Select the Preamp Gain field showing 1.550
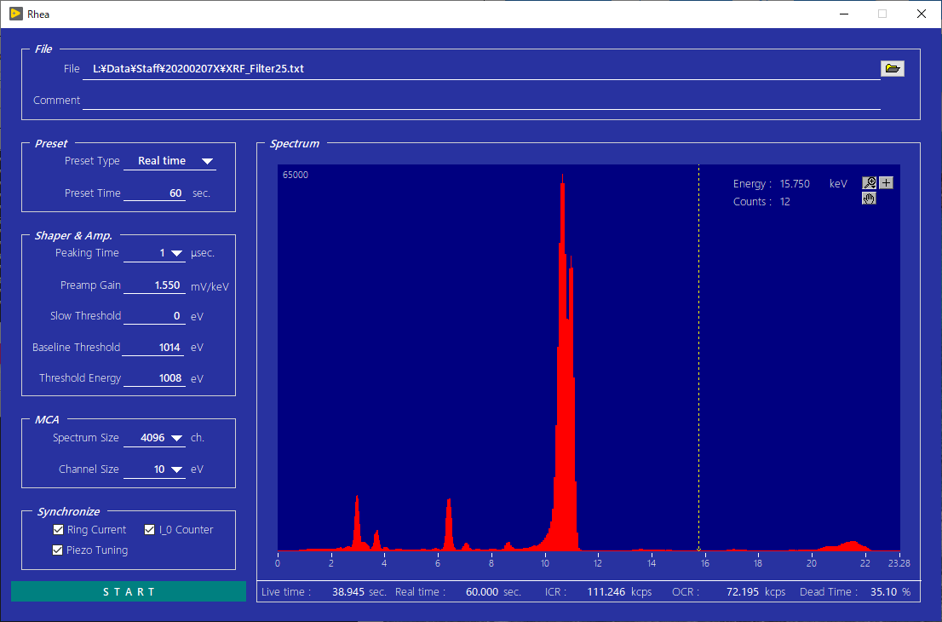The image size is (942, 622). (154, 285)
